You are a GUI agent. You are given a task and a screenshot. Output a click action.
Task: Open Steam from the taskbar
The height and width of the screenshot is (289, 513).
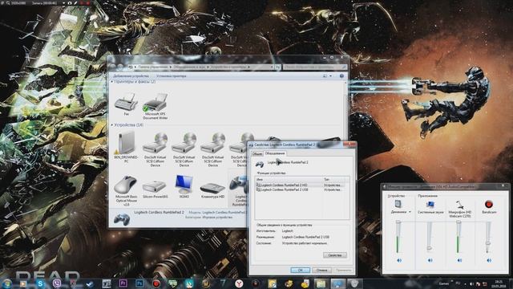(x=90, y=283)
